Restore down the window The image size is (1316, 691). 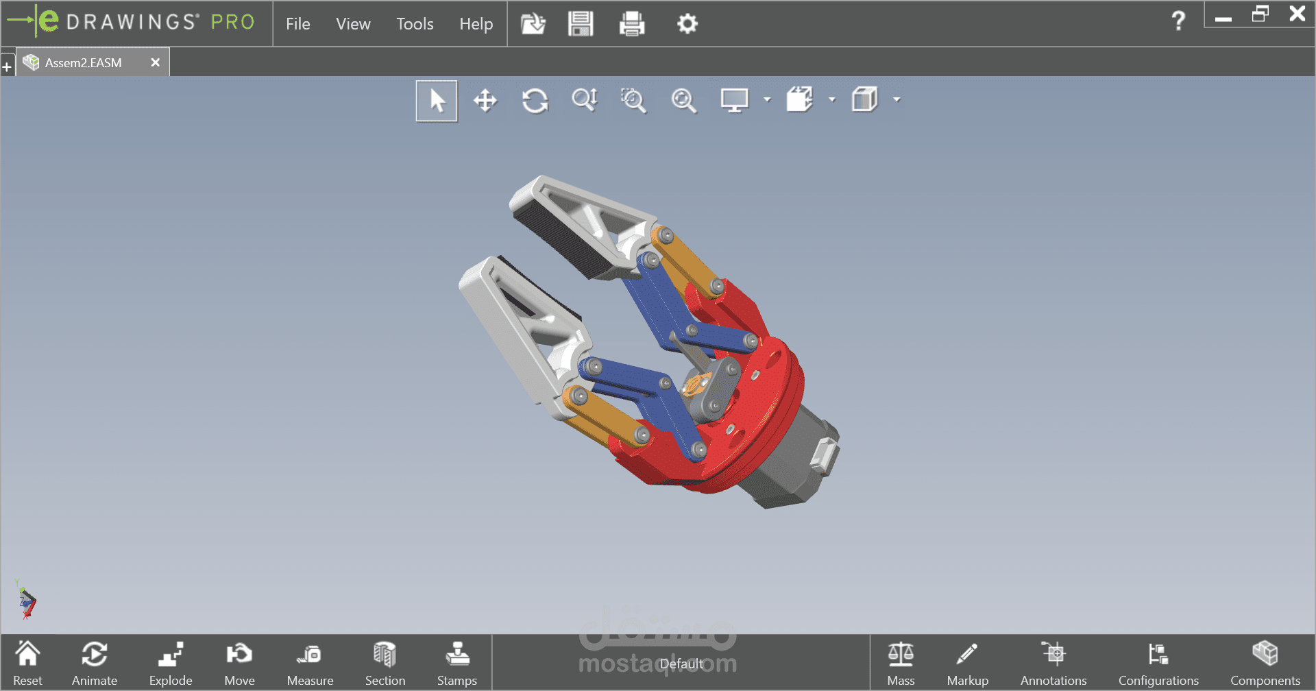coord(1260,14)
